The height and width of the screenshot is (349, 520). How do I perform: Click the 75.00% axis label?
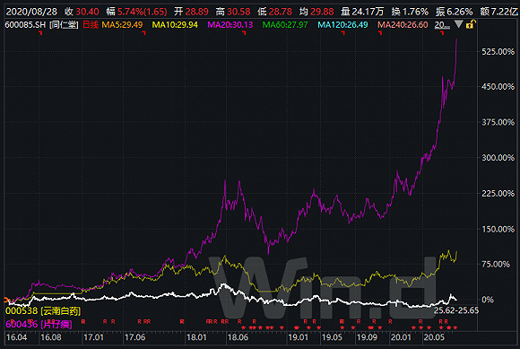point(496,265)
